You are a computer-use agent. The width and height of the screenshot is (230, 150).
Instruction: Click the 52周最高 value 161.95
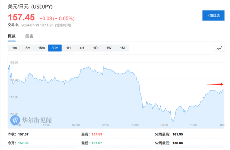coord(178,134)
